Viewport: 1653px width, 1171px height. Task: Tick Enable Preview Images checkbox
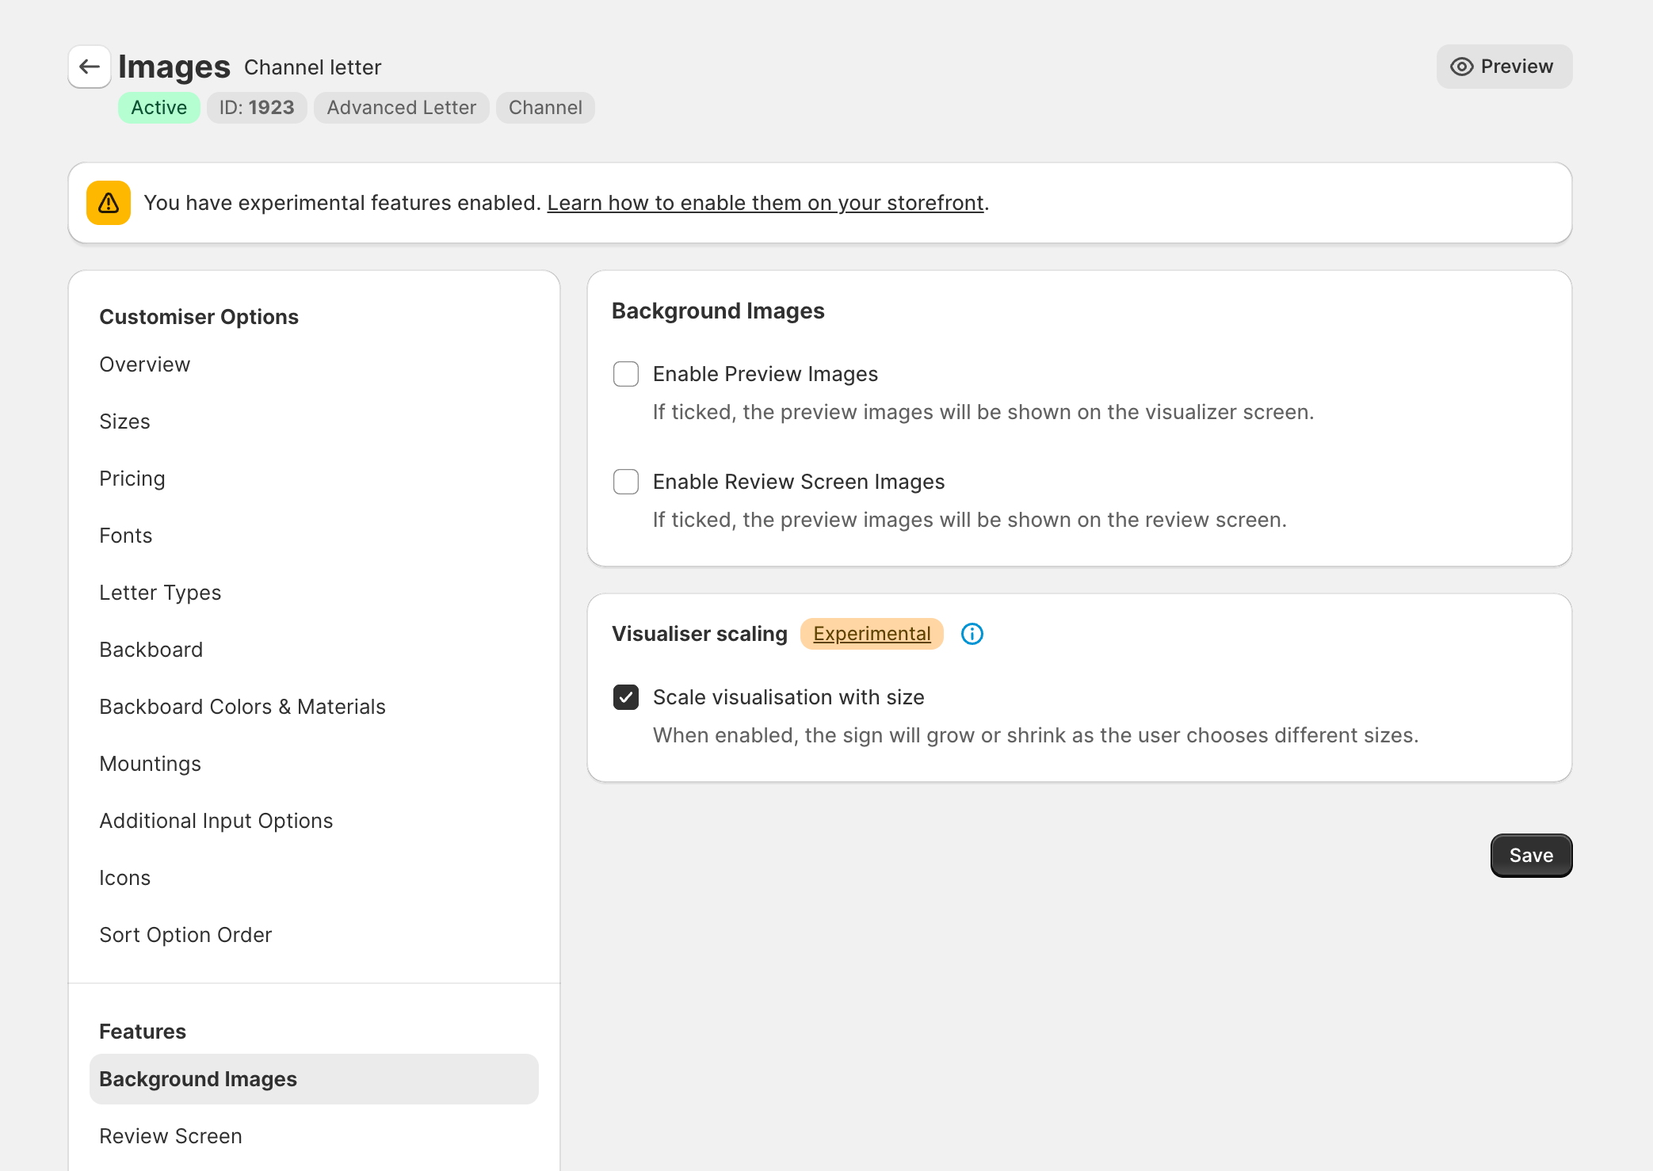(x=626, y=374)
